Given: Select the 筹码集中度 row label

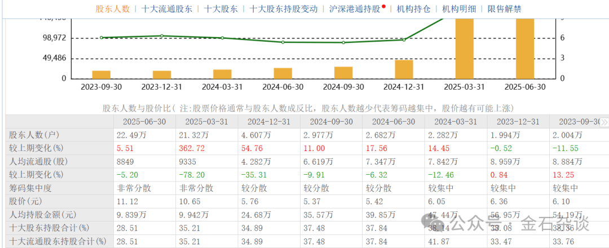Looking at the screenshot, I should pyautogui.click(x=30, y=189).
